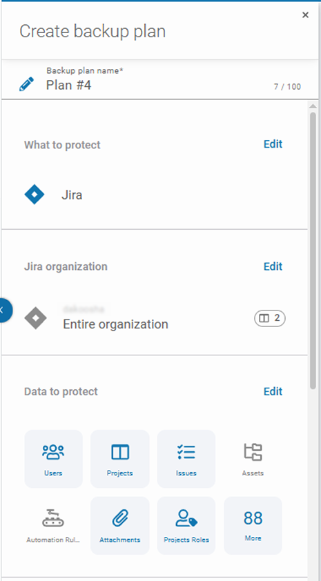Edit the Data to protect section
This screenshot has width=321, height=581.
(x=273, y=391)
